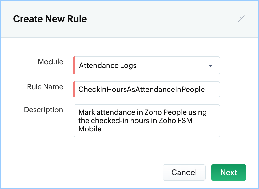259x189 pixels.
Task: Proceed with the green Next button
Action: point(229,172)
